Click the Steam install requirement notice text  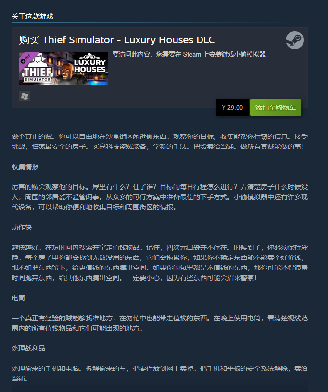point(190,54)
